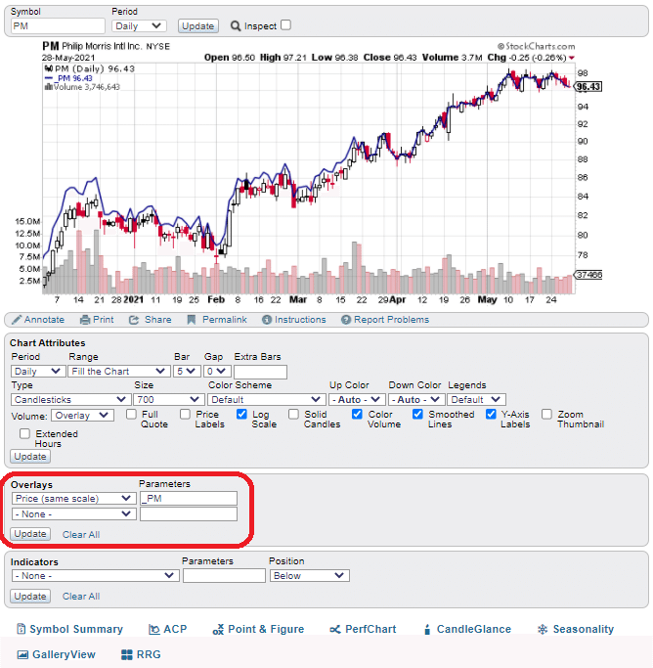Click the Extra Bars input field
Image resolution: width=653 pixels, height=668 pixels.
pyautogui.click(x=260, y=372)
